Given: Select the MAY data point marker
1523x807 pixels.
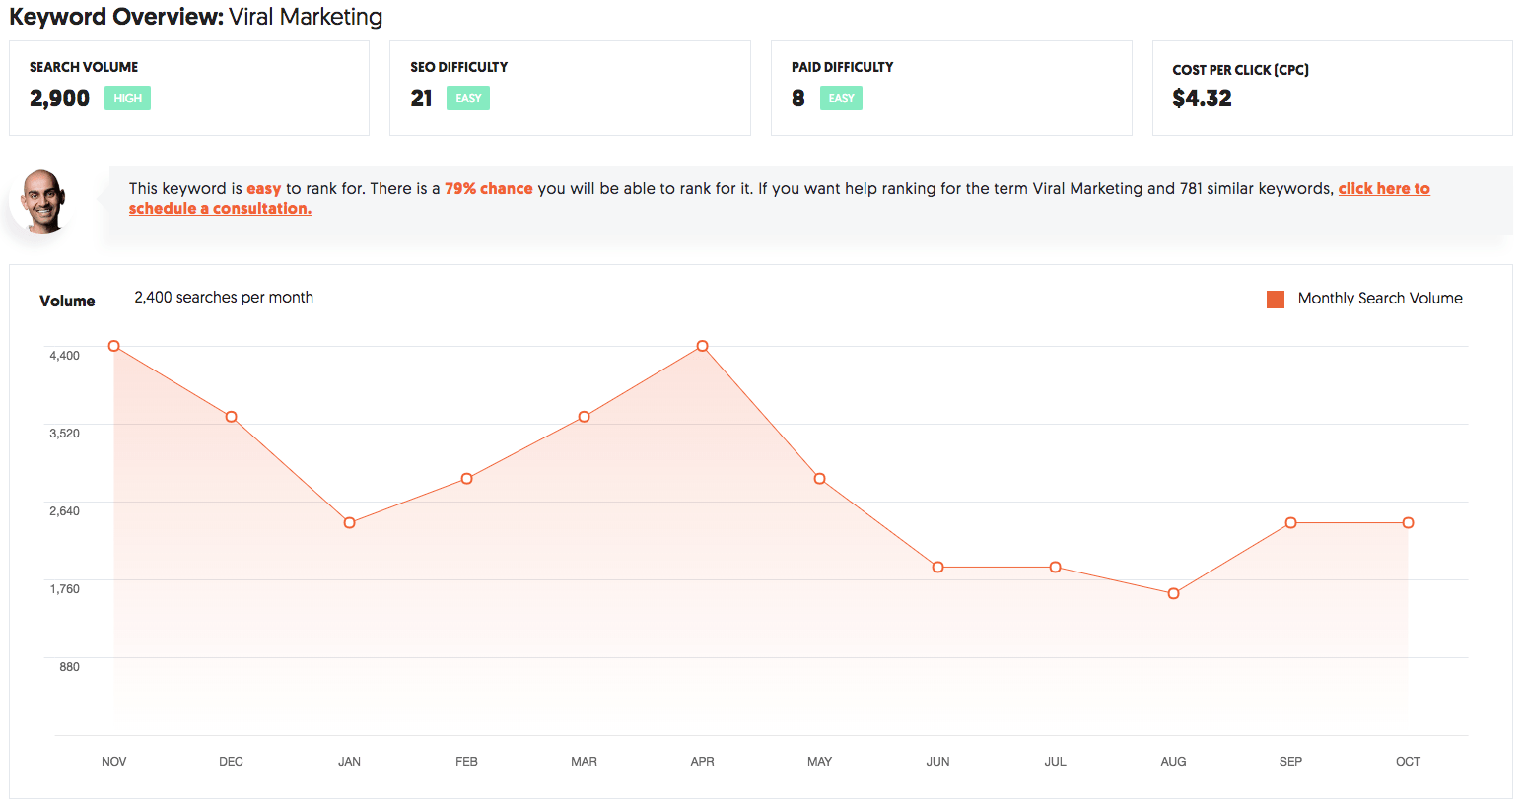Looking at the screenshot, I should pyautogui.click(x=820, y=479).
